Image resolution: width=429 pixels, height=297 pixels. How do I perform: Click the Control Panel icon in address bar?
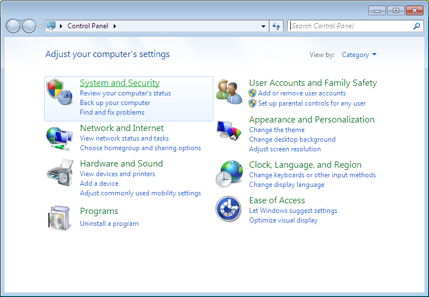click(51, 25)
